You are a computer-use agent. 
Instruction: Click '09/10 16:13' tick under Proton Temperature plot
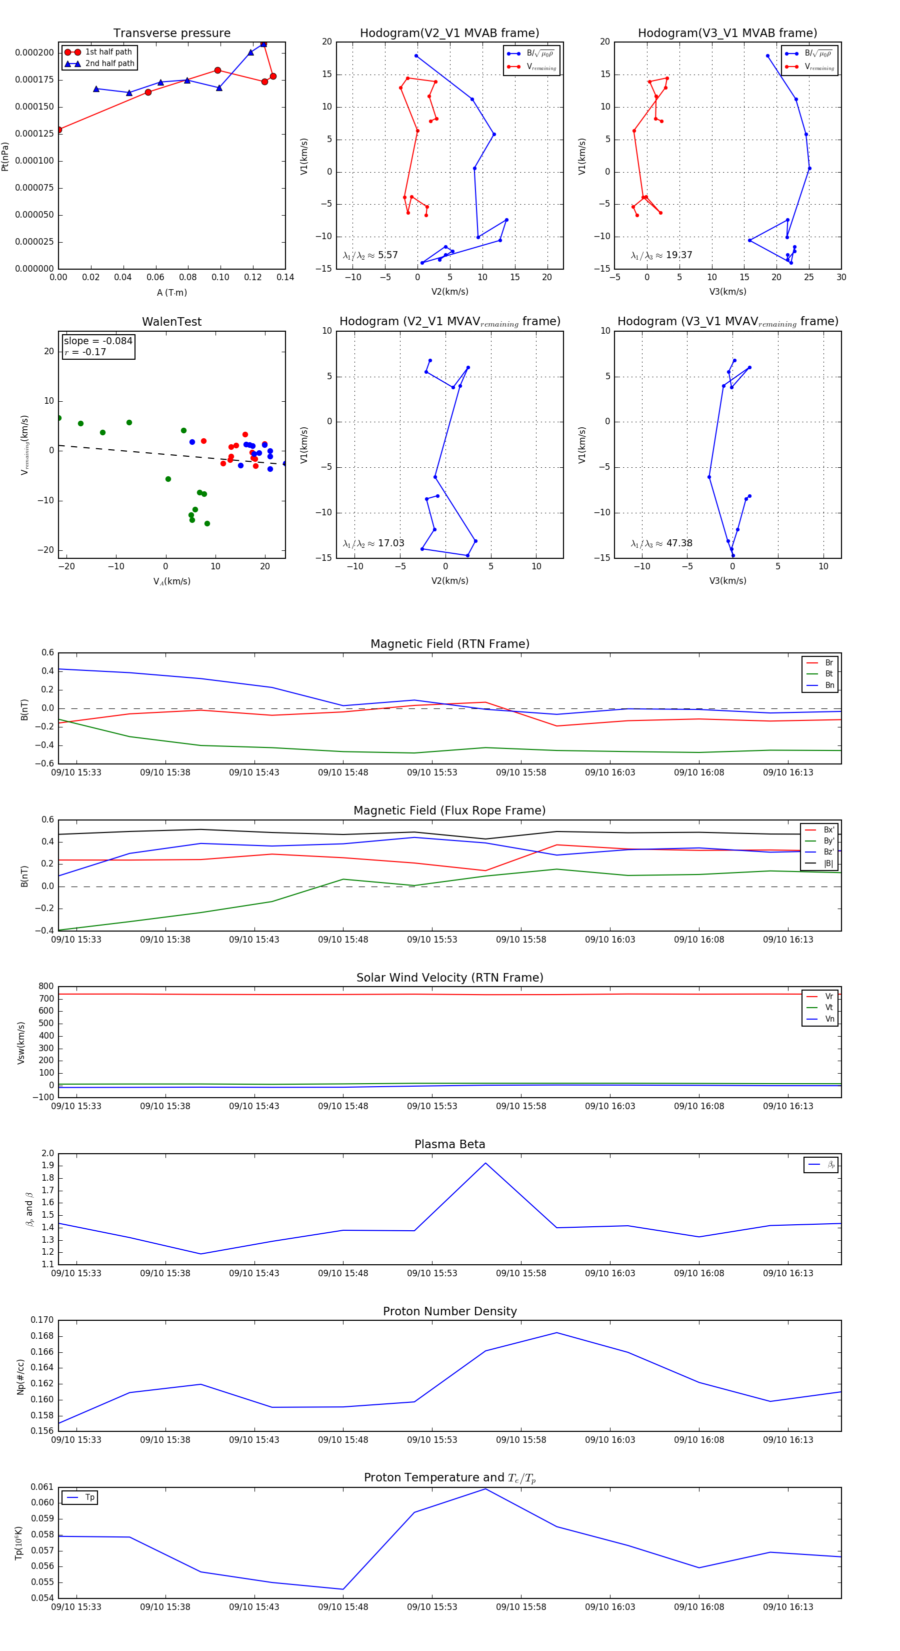(x=788, y=1607)
